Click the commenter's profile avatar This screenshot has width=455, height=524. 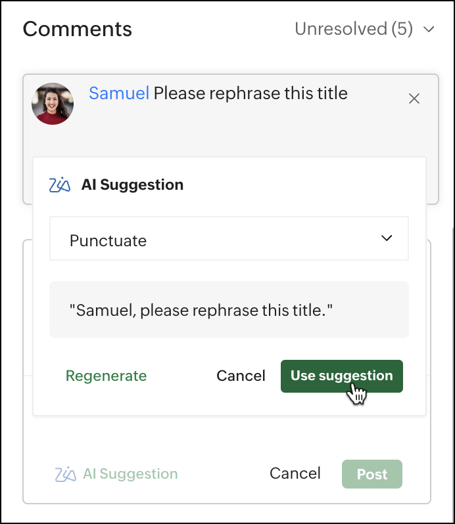point(53,104)
